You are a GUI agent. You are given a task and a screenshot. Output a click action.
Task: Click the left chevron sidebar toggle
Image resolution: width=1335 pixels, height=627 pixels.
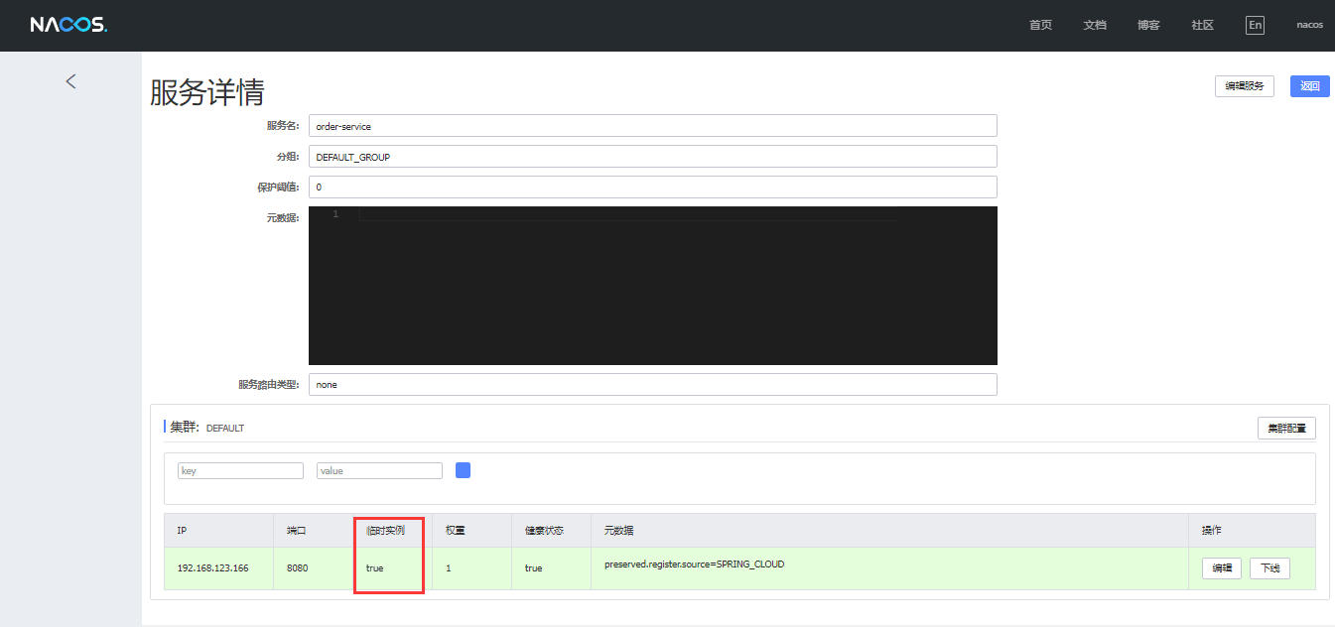click(70, 81)
